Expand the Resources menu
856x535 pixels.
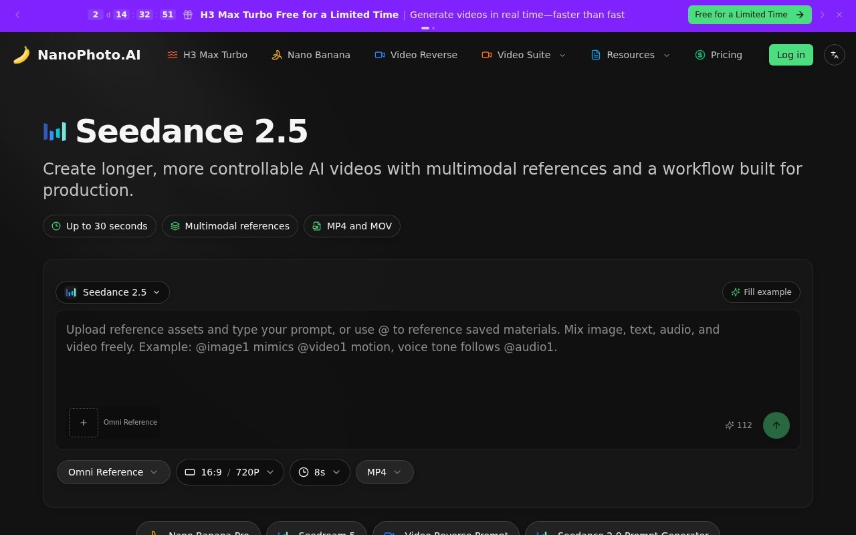(x=631, y=55)
